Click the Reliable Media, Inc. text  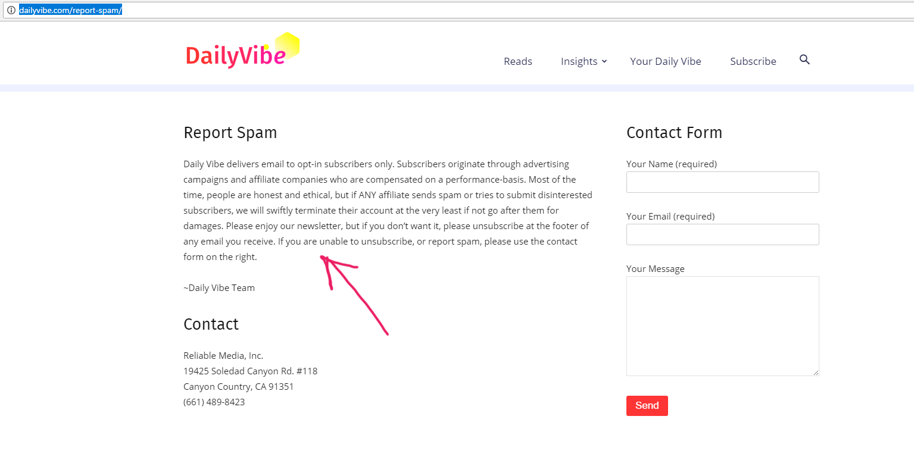(223, 355)
